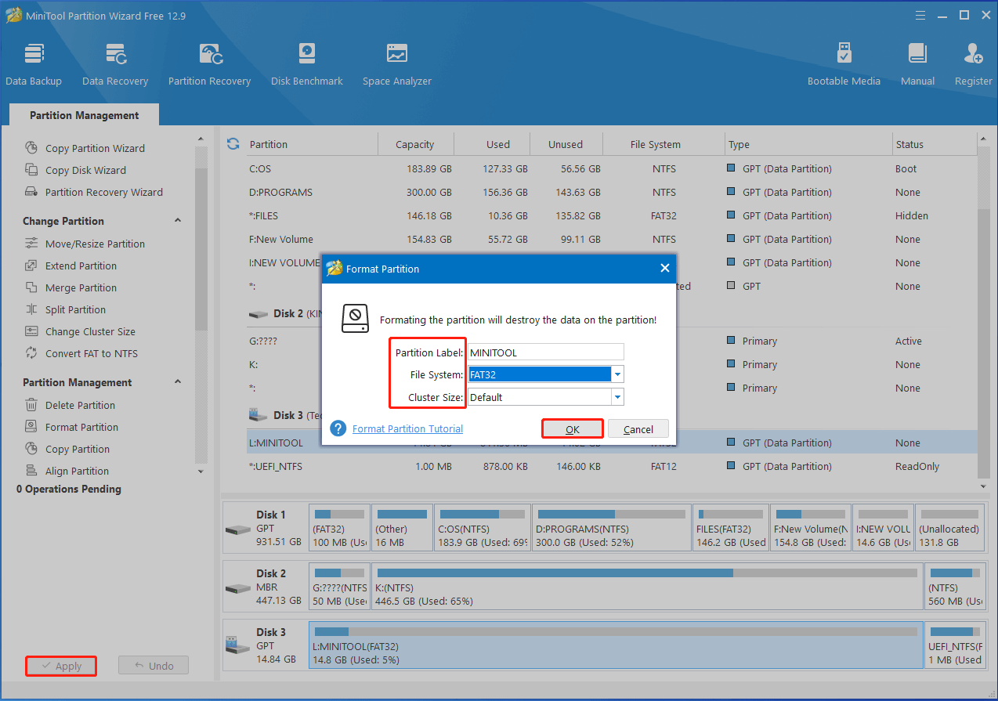Click the Partition Management tab

(85, 115)
